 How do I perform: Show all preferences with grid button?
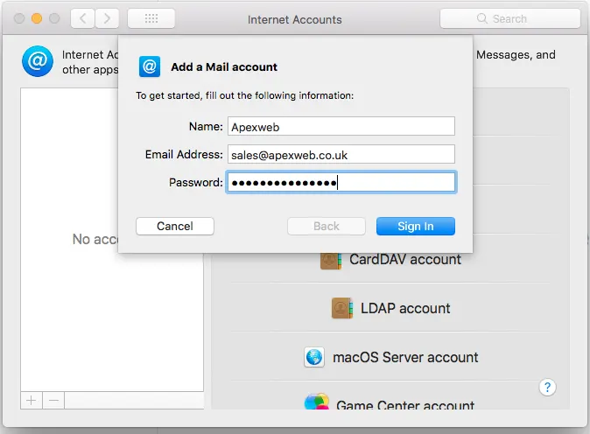coord(151,18)
